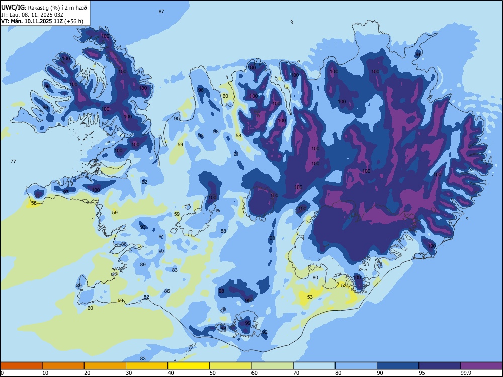
Task: Click the 77 value off the west coast
Action: pyautogui.click(x=13, y=161)
